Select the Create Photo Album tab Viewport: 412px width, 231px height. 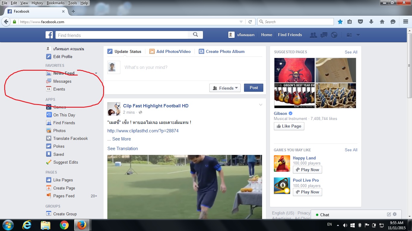click(x=222, y=51)
